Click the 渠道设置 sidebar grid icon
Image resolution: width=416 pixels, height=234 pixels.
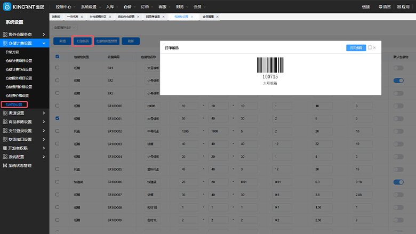(x=5, y=113)
